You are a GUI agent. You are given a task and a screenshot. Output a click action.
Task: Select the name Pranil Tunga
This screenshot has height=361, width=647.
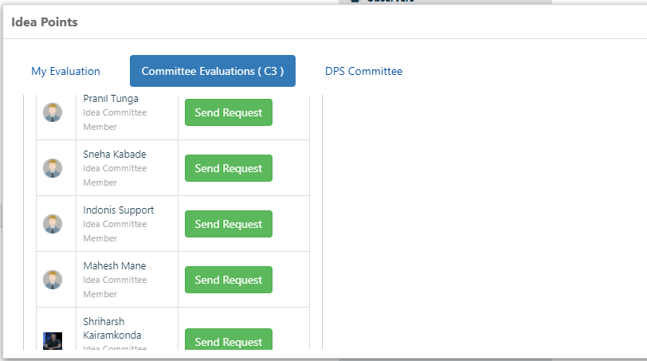(111, 99)
